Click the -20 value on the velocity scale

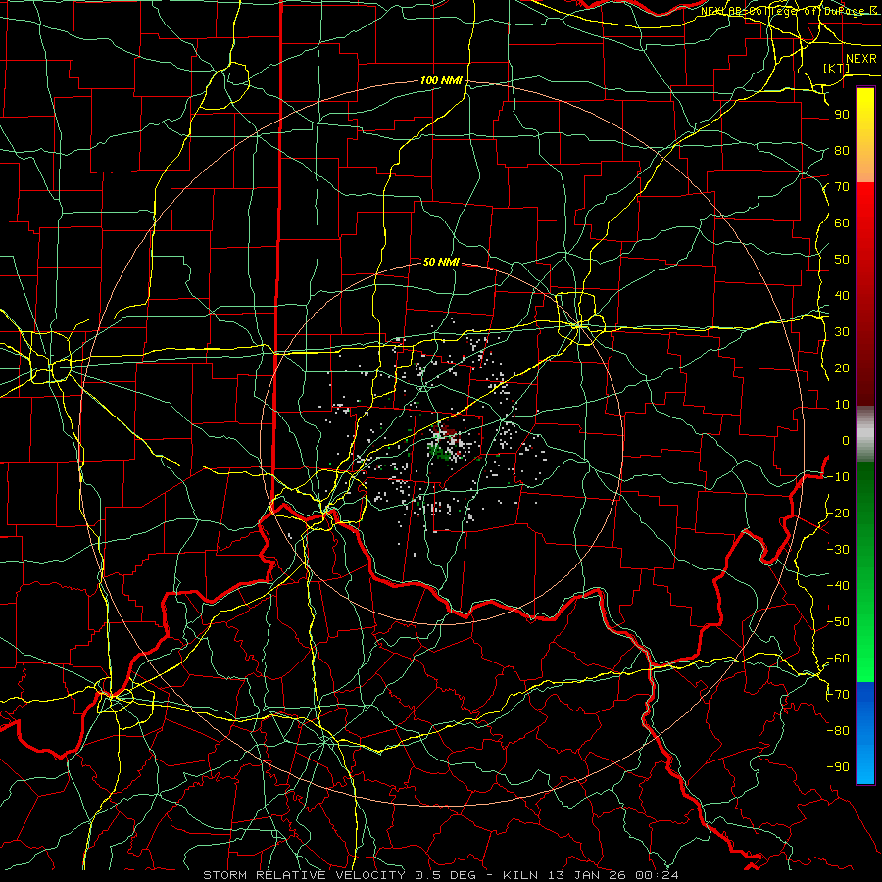(838, 514)
